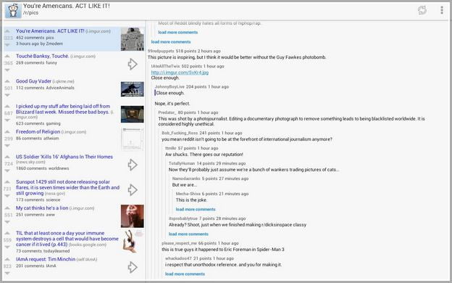Viewport: 452px width, 283px height.
Task: Downvote the 'Touché Banksy, Touché' post
Action: (7, 70)
